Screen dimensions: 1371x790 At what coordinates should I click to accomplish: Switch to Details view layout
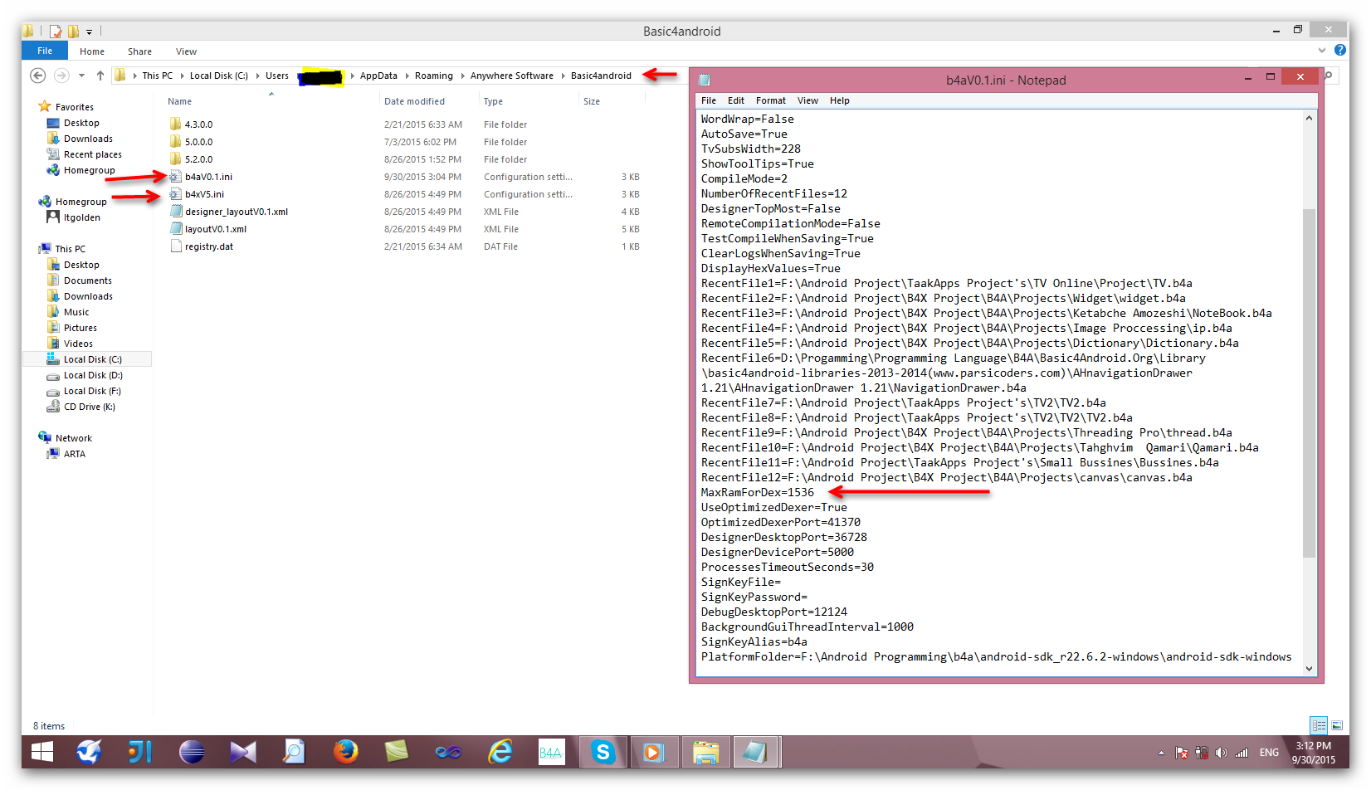click(1319, 725)
